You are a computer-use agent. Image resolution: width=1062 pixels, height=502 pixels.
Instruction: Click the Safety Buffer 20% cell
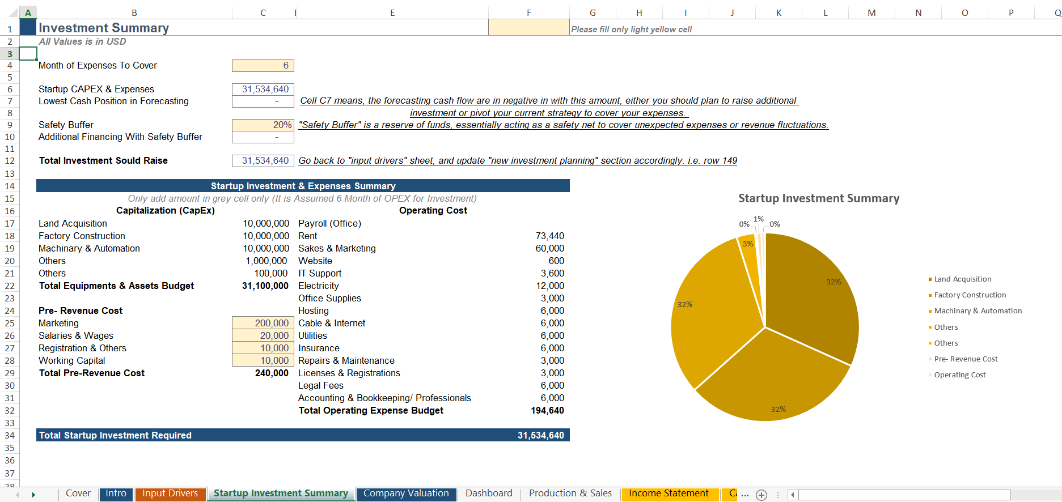pos(263,125)
